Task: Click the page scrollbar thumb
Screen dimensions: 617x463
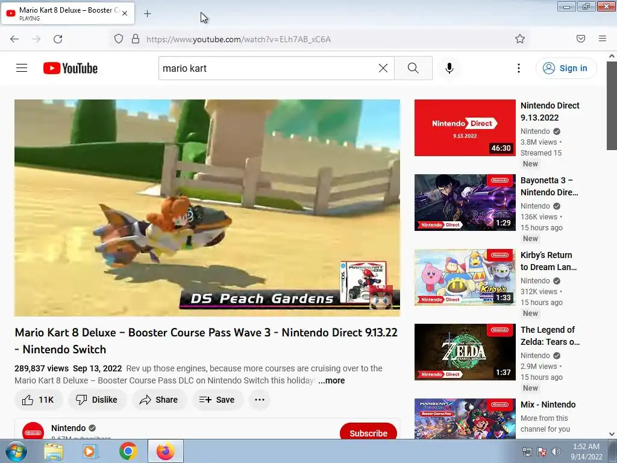Action: pyautogui.click(x=612, y=106)
